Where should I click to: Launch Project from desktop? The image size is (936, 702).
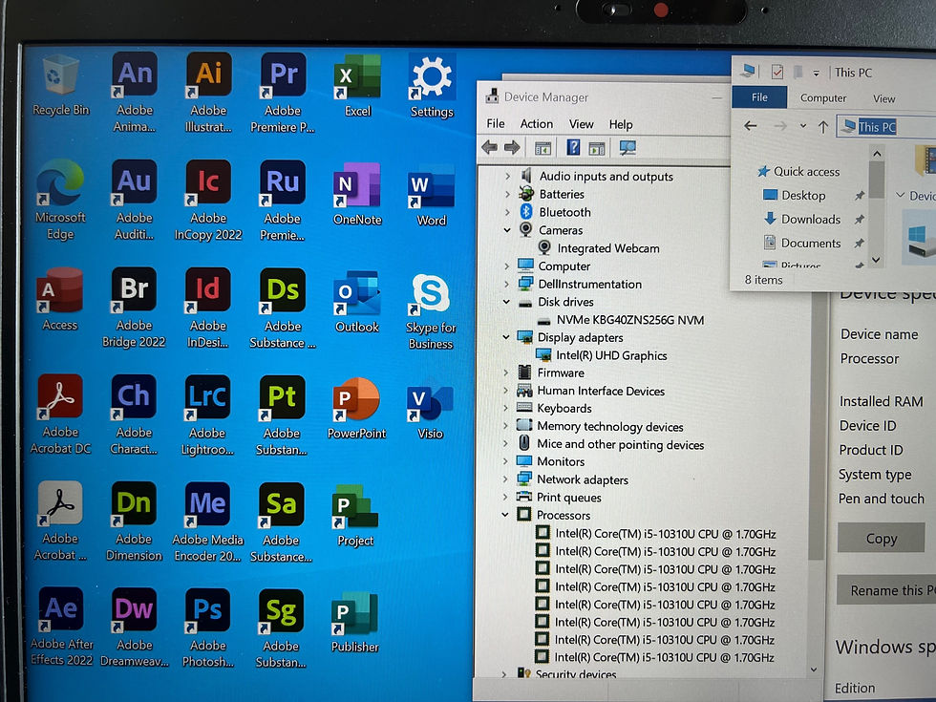click(x=355, y=516)
